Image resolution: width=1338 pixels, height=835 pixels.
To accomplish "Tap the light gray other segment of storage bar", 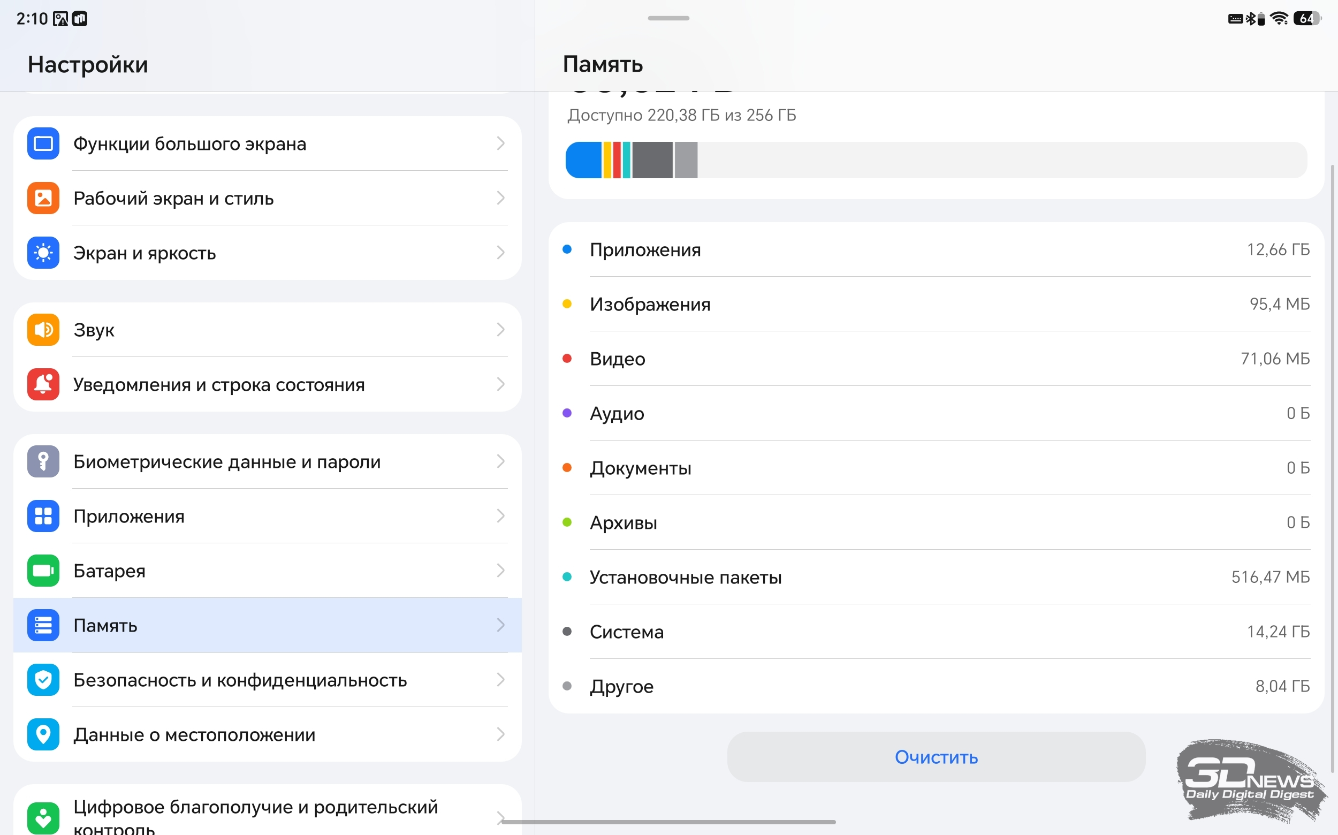I will (x=686, y=160).
